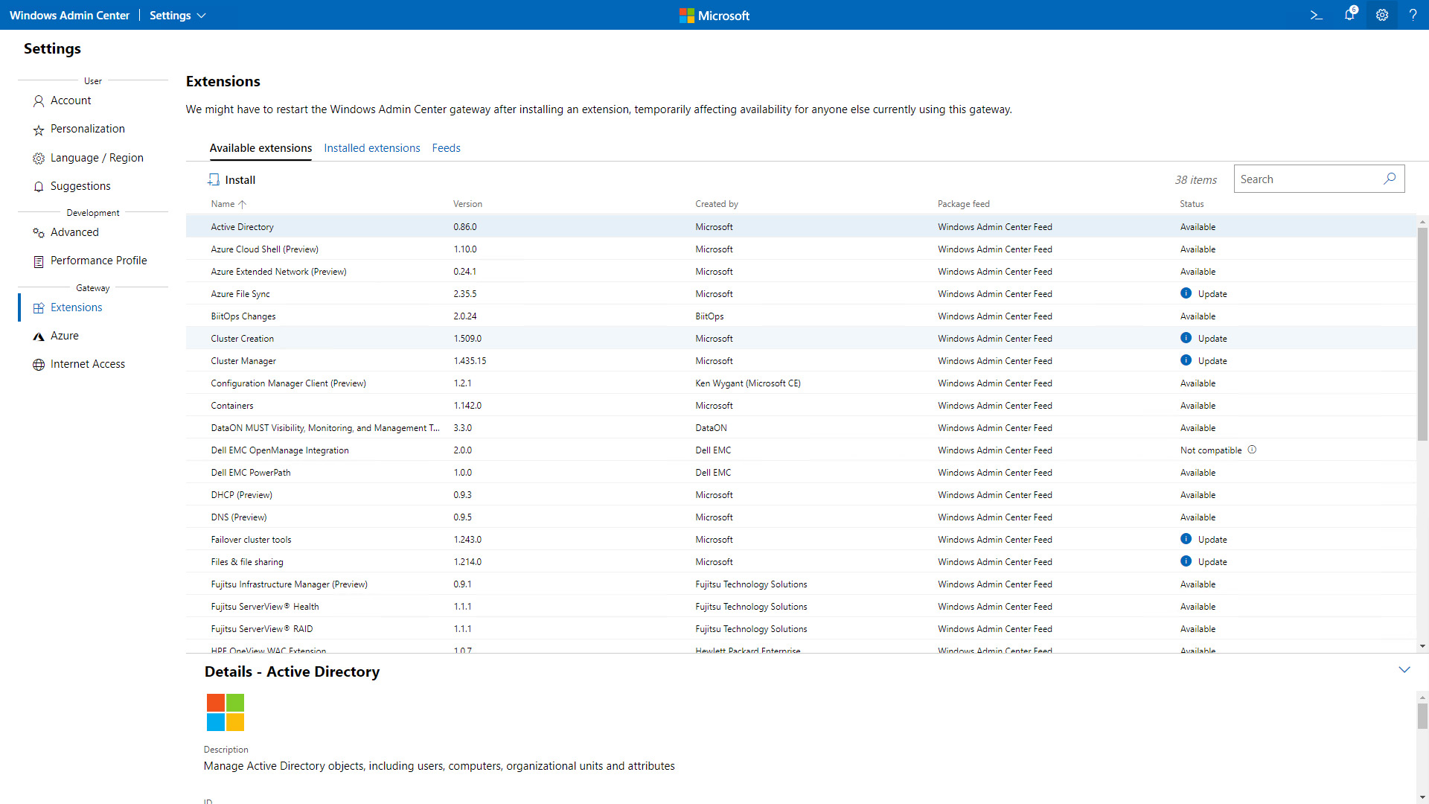The height and width of the screenshot is (804, 1429).
Task: Sort by the Version column
Action: [467, 204]
